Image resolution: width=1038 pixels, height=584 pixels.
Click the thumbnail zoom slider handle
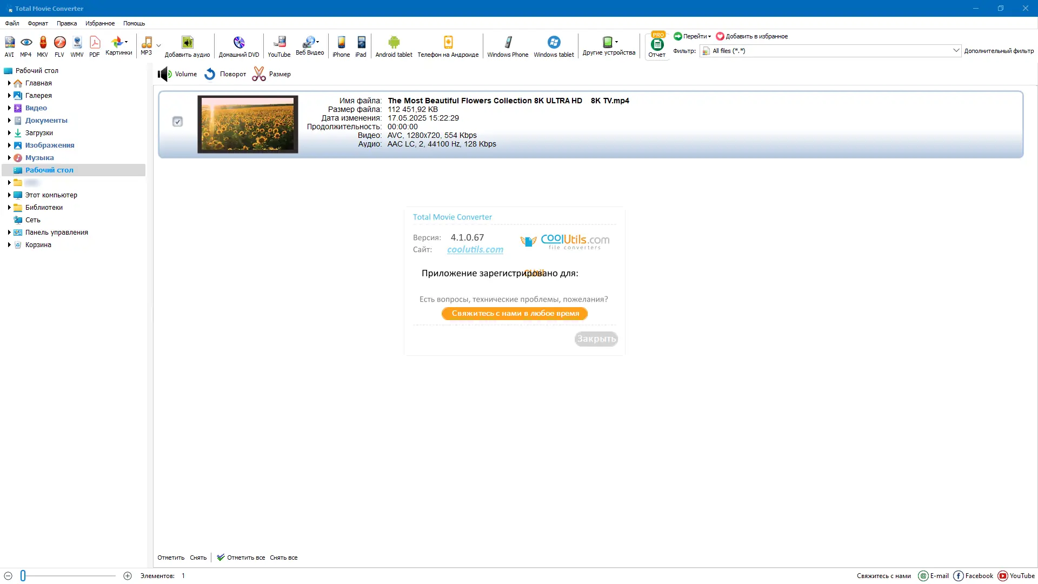(23, 576)
